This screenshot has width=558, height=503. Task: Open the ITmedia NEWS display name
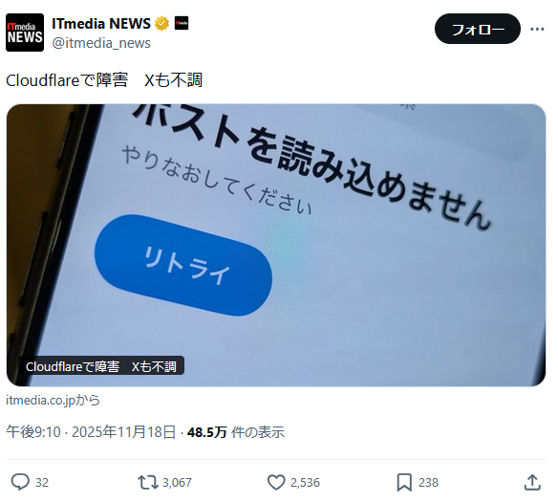[101, 24]
